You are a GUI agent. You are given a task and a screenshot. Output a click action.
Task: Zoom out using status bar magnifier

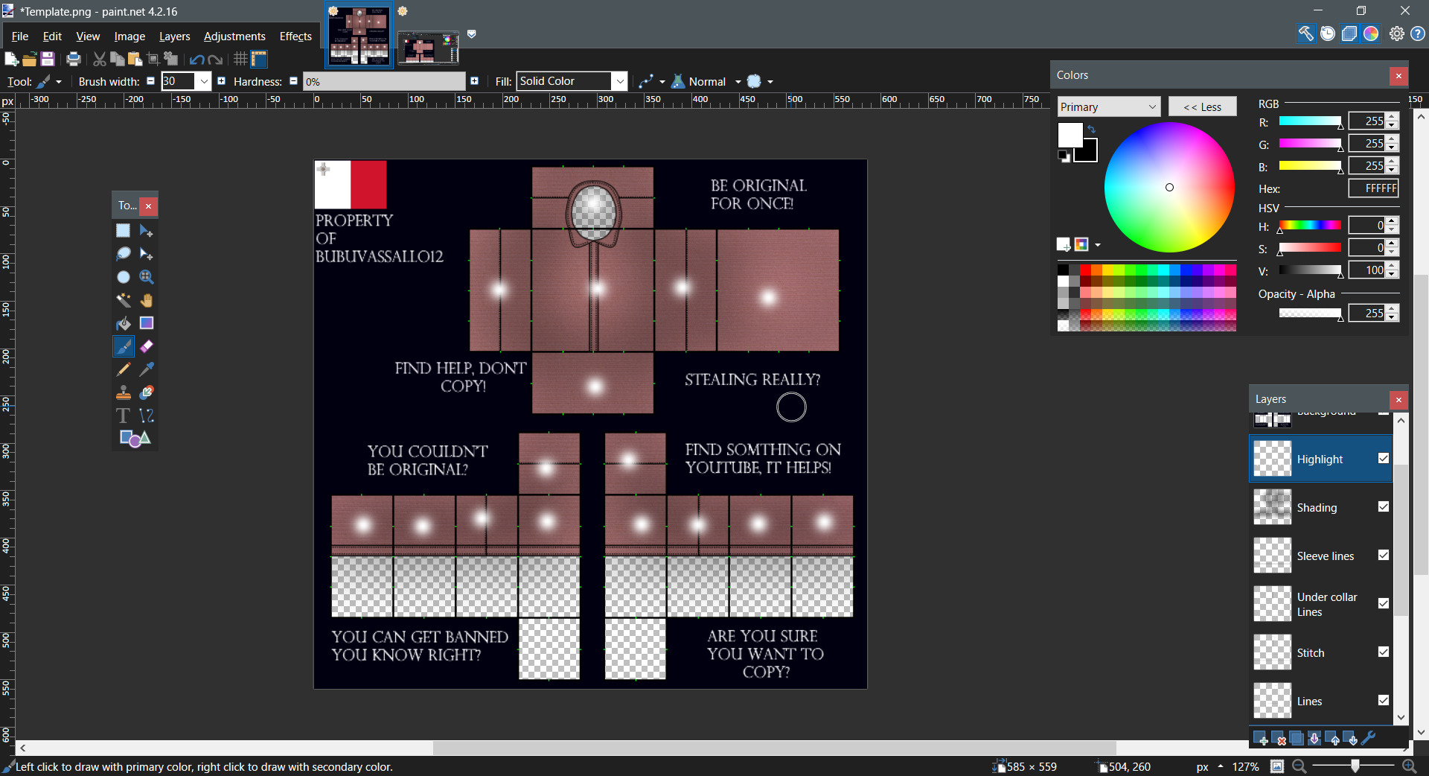click(1299, 766)
